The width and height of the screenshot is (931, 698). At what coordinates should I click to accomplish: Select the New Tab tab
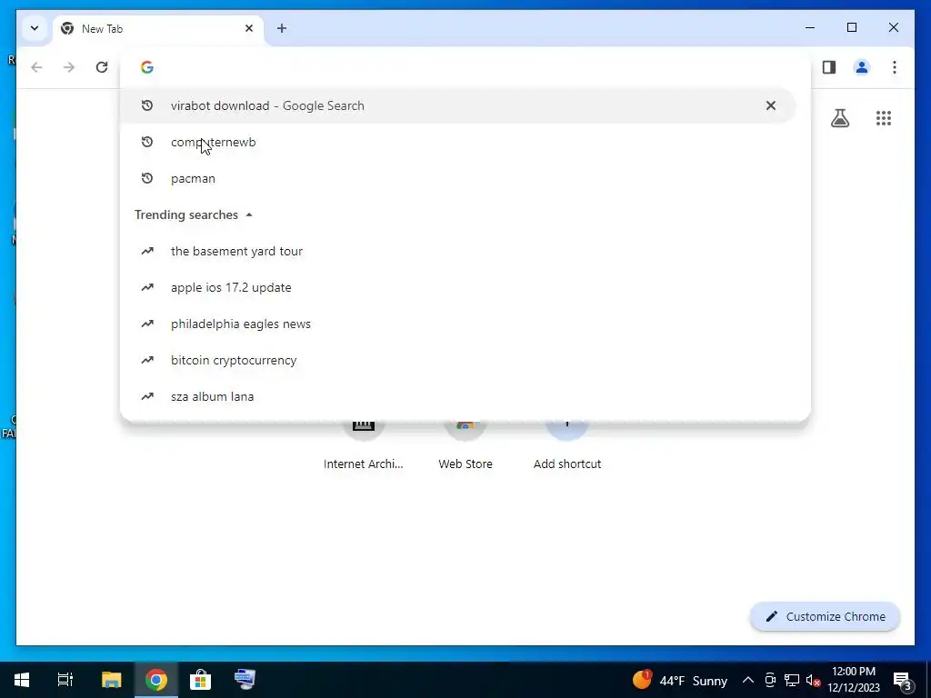coord(157,28)
